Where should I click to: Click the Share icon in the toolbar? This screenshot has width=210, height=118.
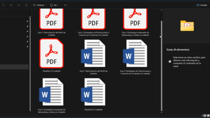click(19, 5)
